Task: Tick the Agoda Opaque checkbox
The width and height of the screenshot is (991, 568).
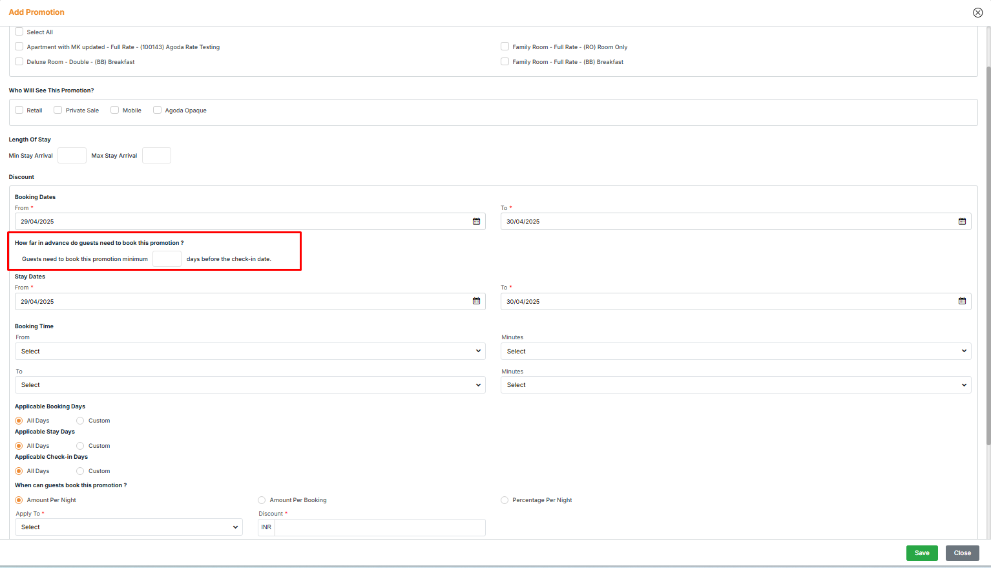Action: 157,110
